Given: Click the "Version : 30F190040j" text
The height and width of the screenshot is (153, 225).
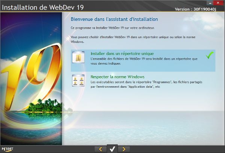Looking at the screenshot, I should click(195, 9).
